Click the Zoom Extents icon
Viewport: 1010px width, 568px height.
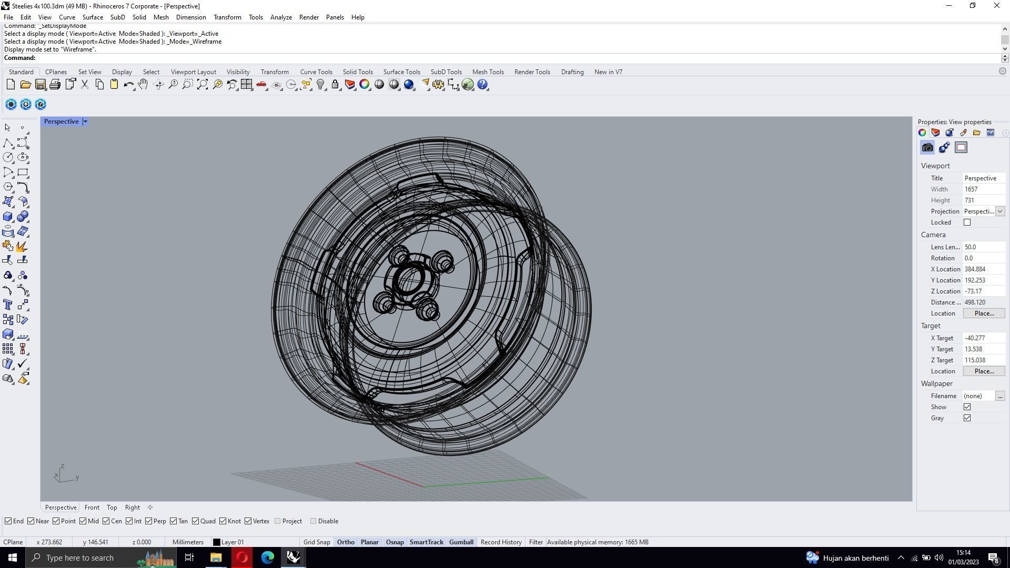point(203,85)
